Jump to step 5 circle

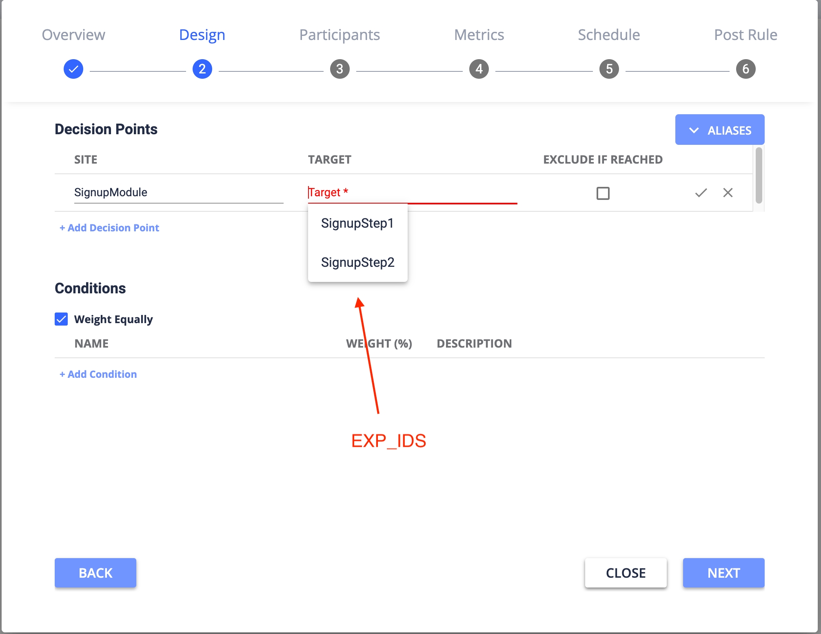[609, 69]
